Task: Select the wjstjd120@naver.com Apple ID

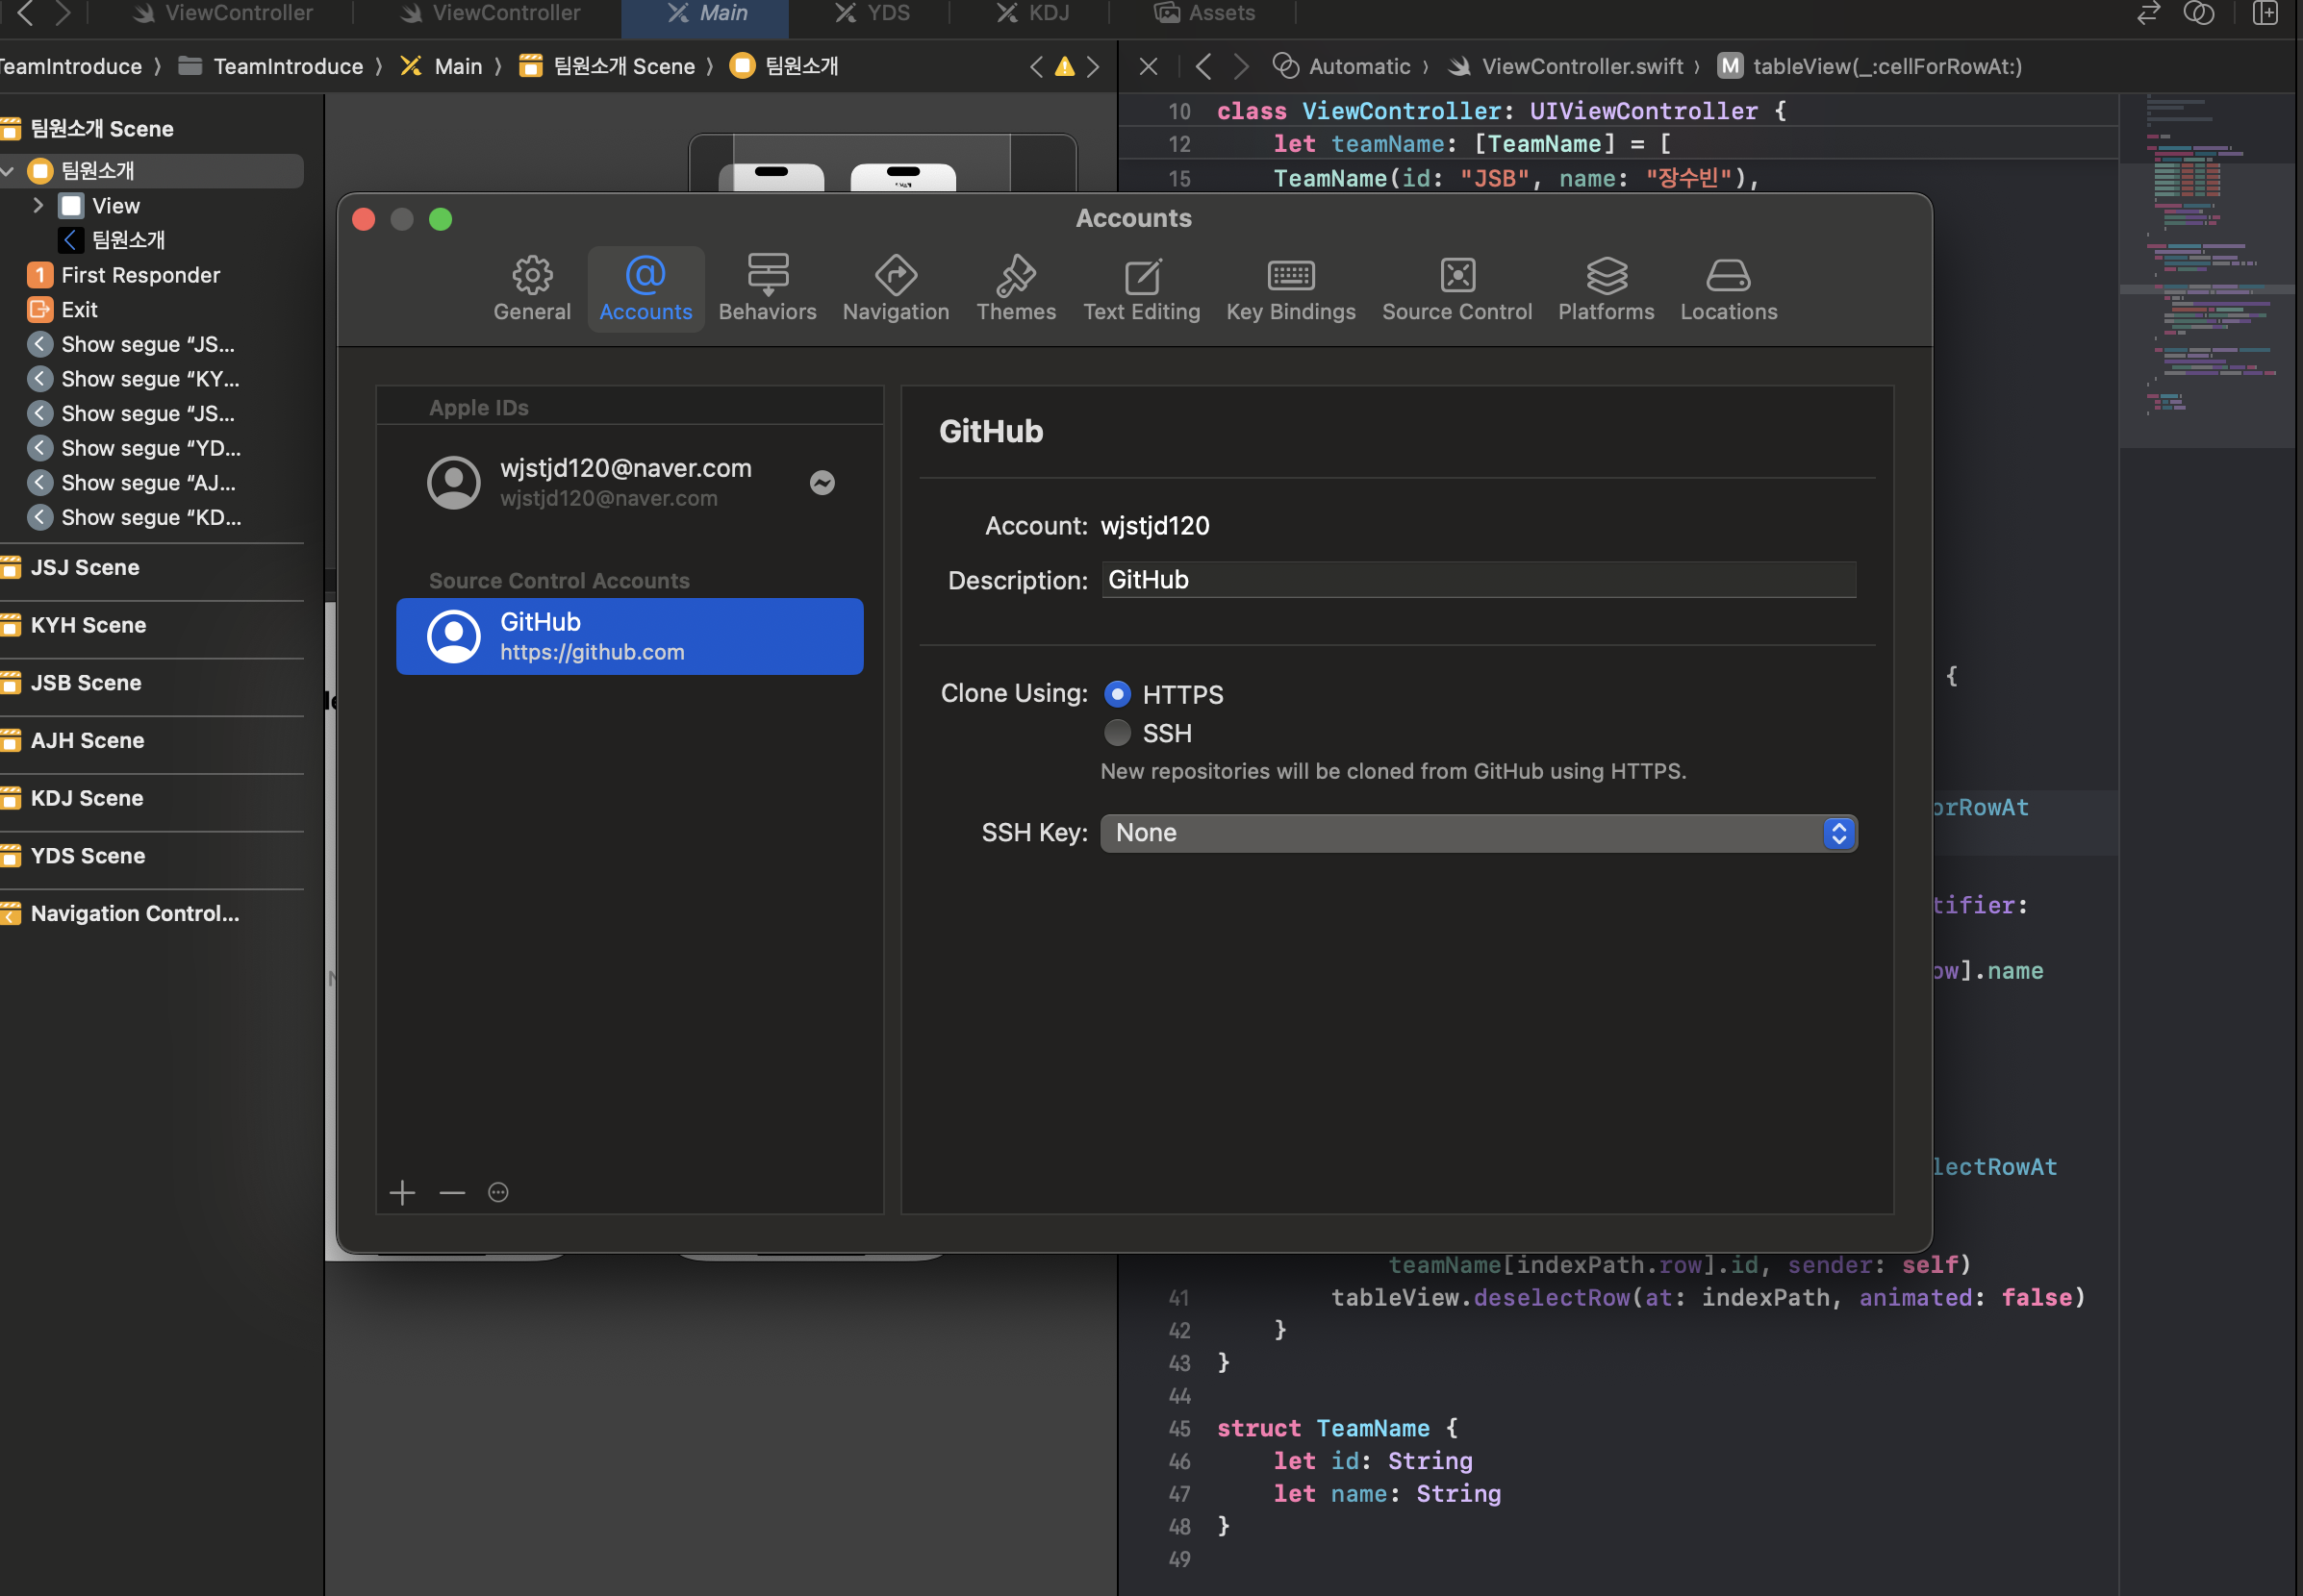Action: click(629, 482)
